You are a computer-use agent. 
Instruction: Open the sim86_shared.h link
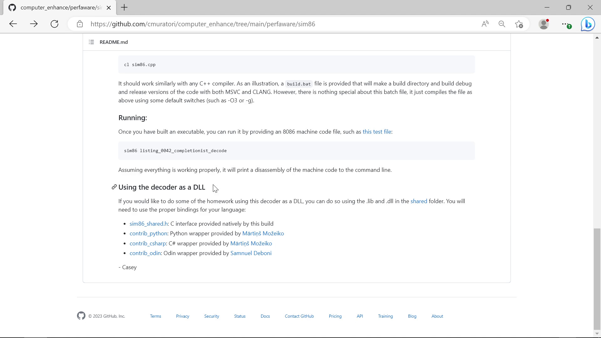148,223
